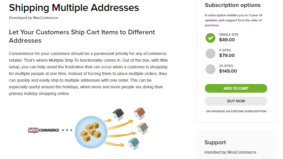Click the WooCommerce logo in the illustration
Screen dimensions: 283x159
tap(43, 130)
